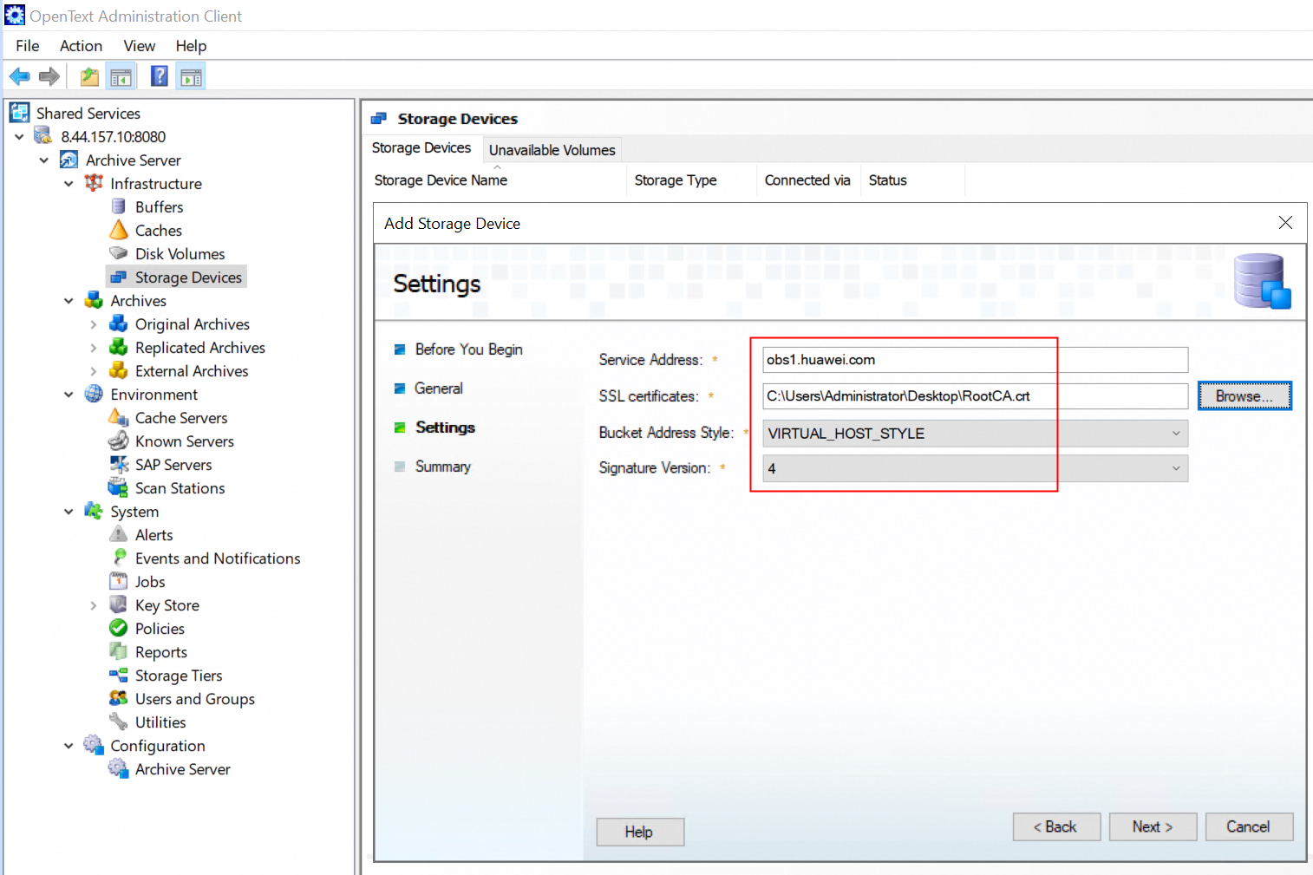Click the blue Back arrow toolbar icon
Image resolution: width=1313 pixels, height=875 pixels.
(x=19, y=77)
